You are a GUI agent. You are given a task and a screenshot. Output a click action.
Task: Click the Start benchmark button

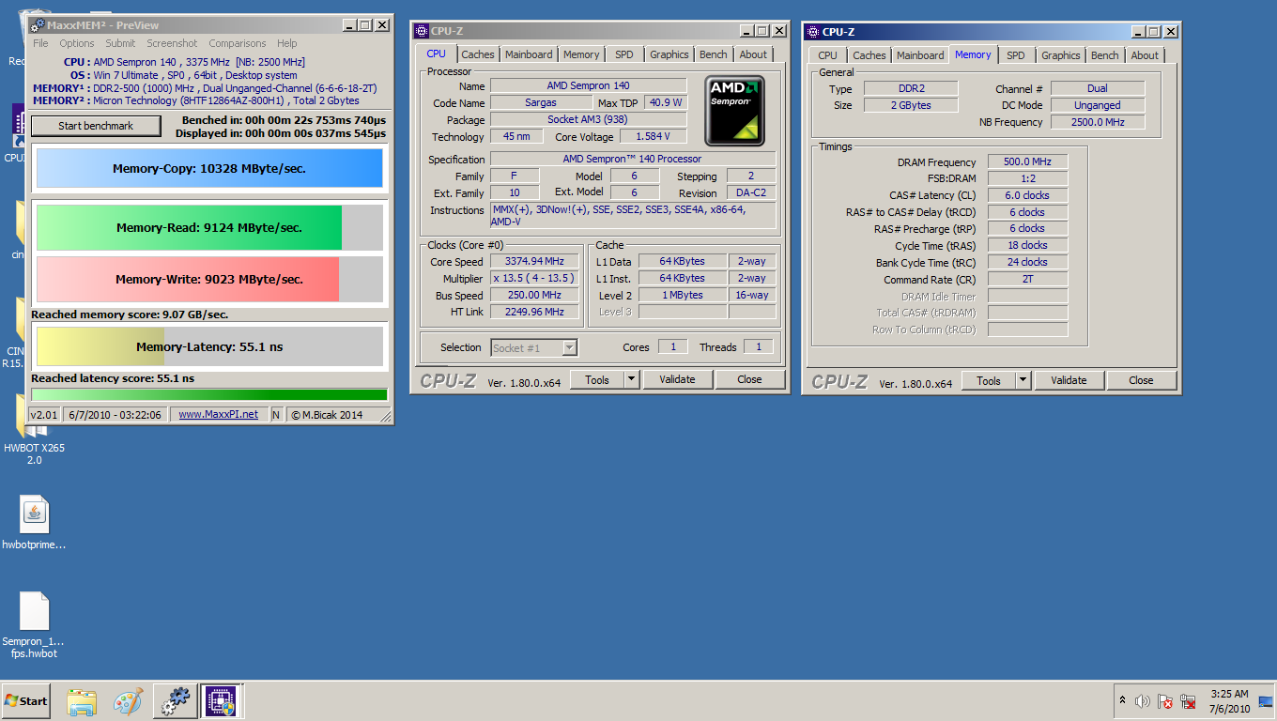[x=96, y=126]
